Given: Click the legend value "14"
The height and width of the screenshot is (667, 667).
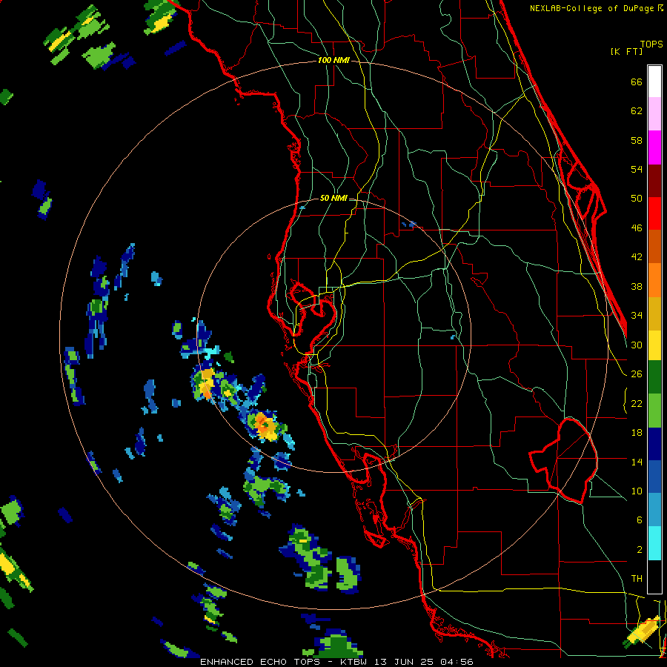Looking at the screenshot, I should click(637, 462).
